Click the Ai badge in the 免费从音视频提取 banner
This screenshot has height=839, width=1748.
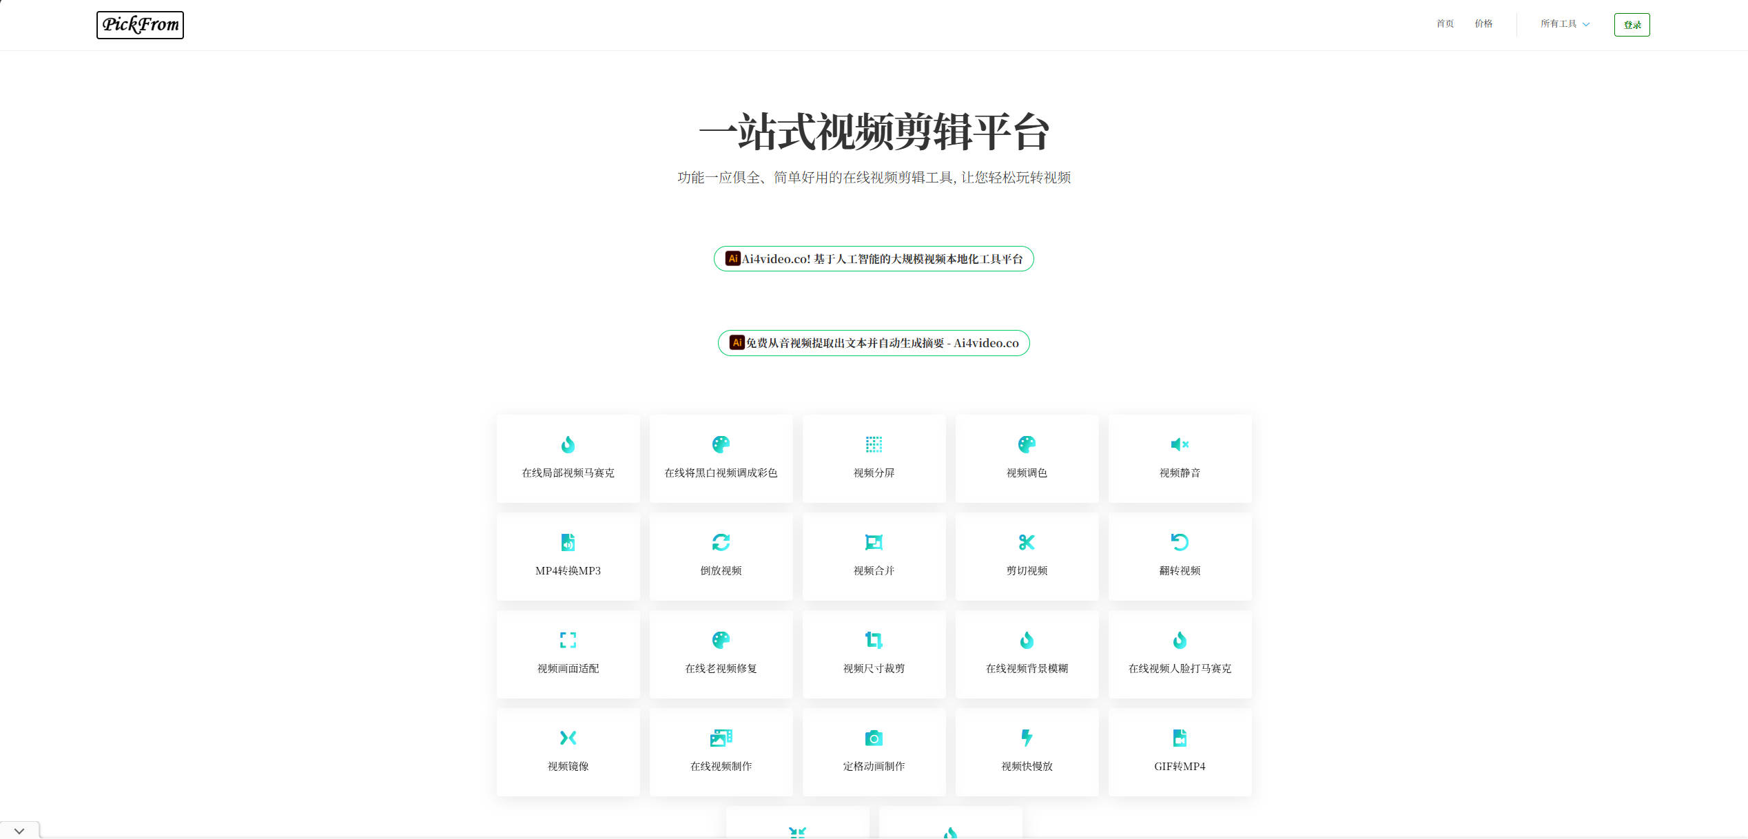tap(737, 342)
